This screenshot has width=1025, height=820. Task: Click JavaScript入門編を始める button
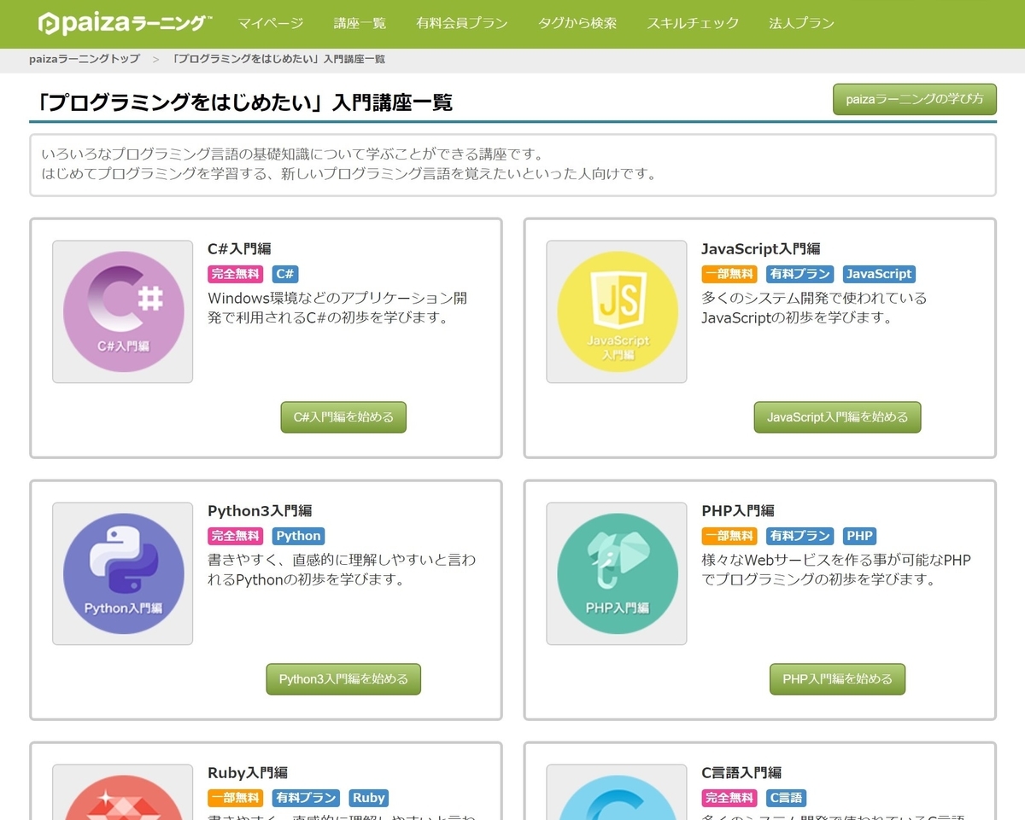pyautogui.click(x=837, y=417)
